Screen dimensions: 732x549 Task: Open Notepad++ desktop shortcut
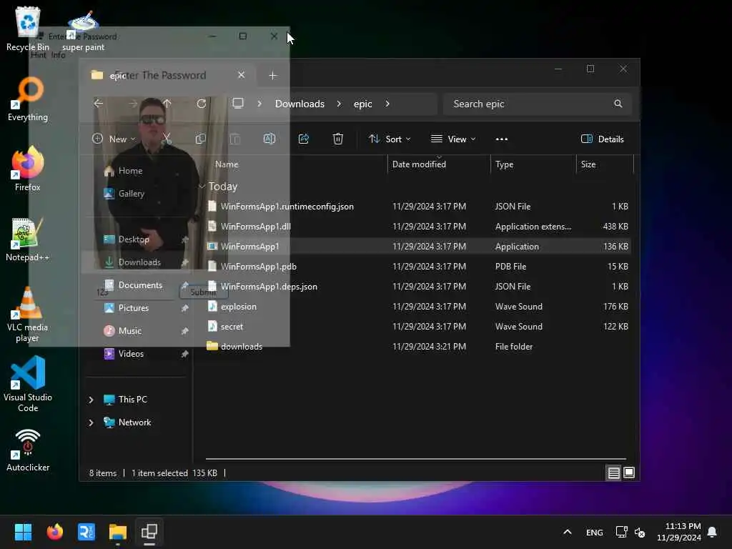28,239
